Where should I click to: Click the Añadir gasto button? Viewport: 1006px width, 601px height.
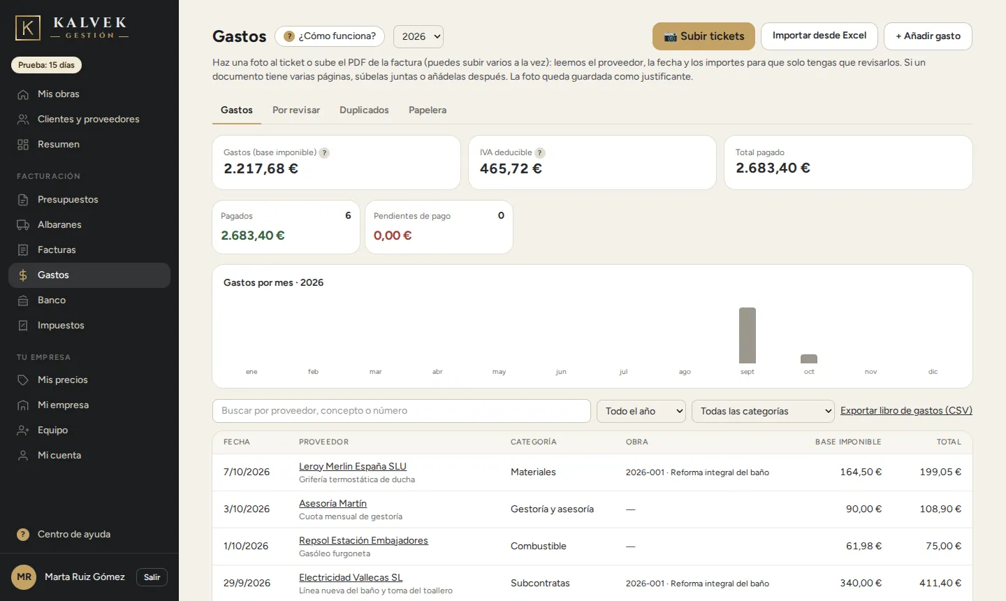[928, 36]
